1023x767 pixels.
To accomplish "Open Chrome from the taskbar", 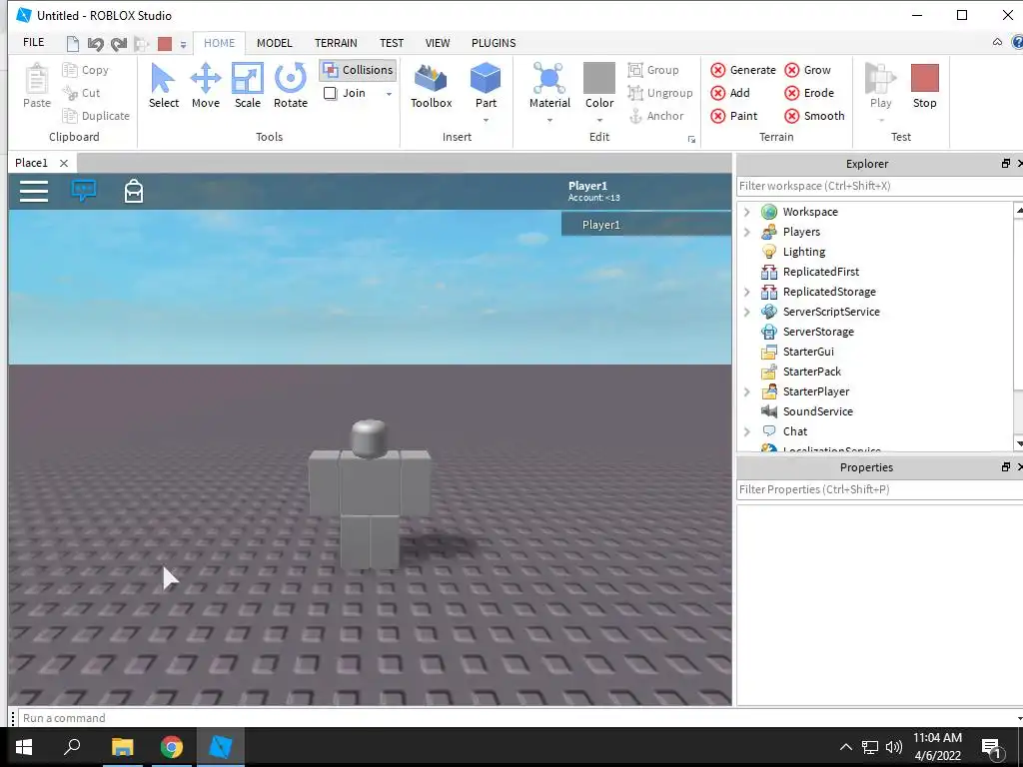I will (172, 747).
